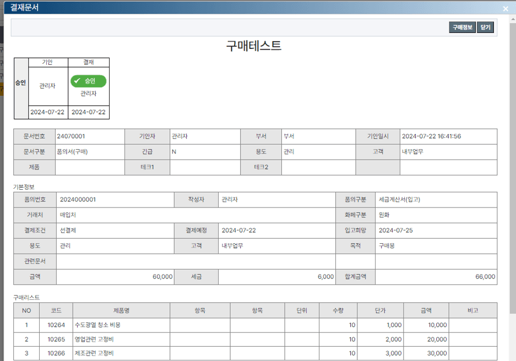516x361 pixels.
Task: Click the empty 관련문서 field
Action: click(195, 261)
